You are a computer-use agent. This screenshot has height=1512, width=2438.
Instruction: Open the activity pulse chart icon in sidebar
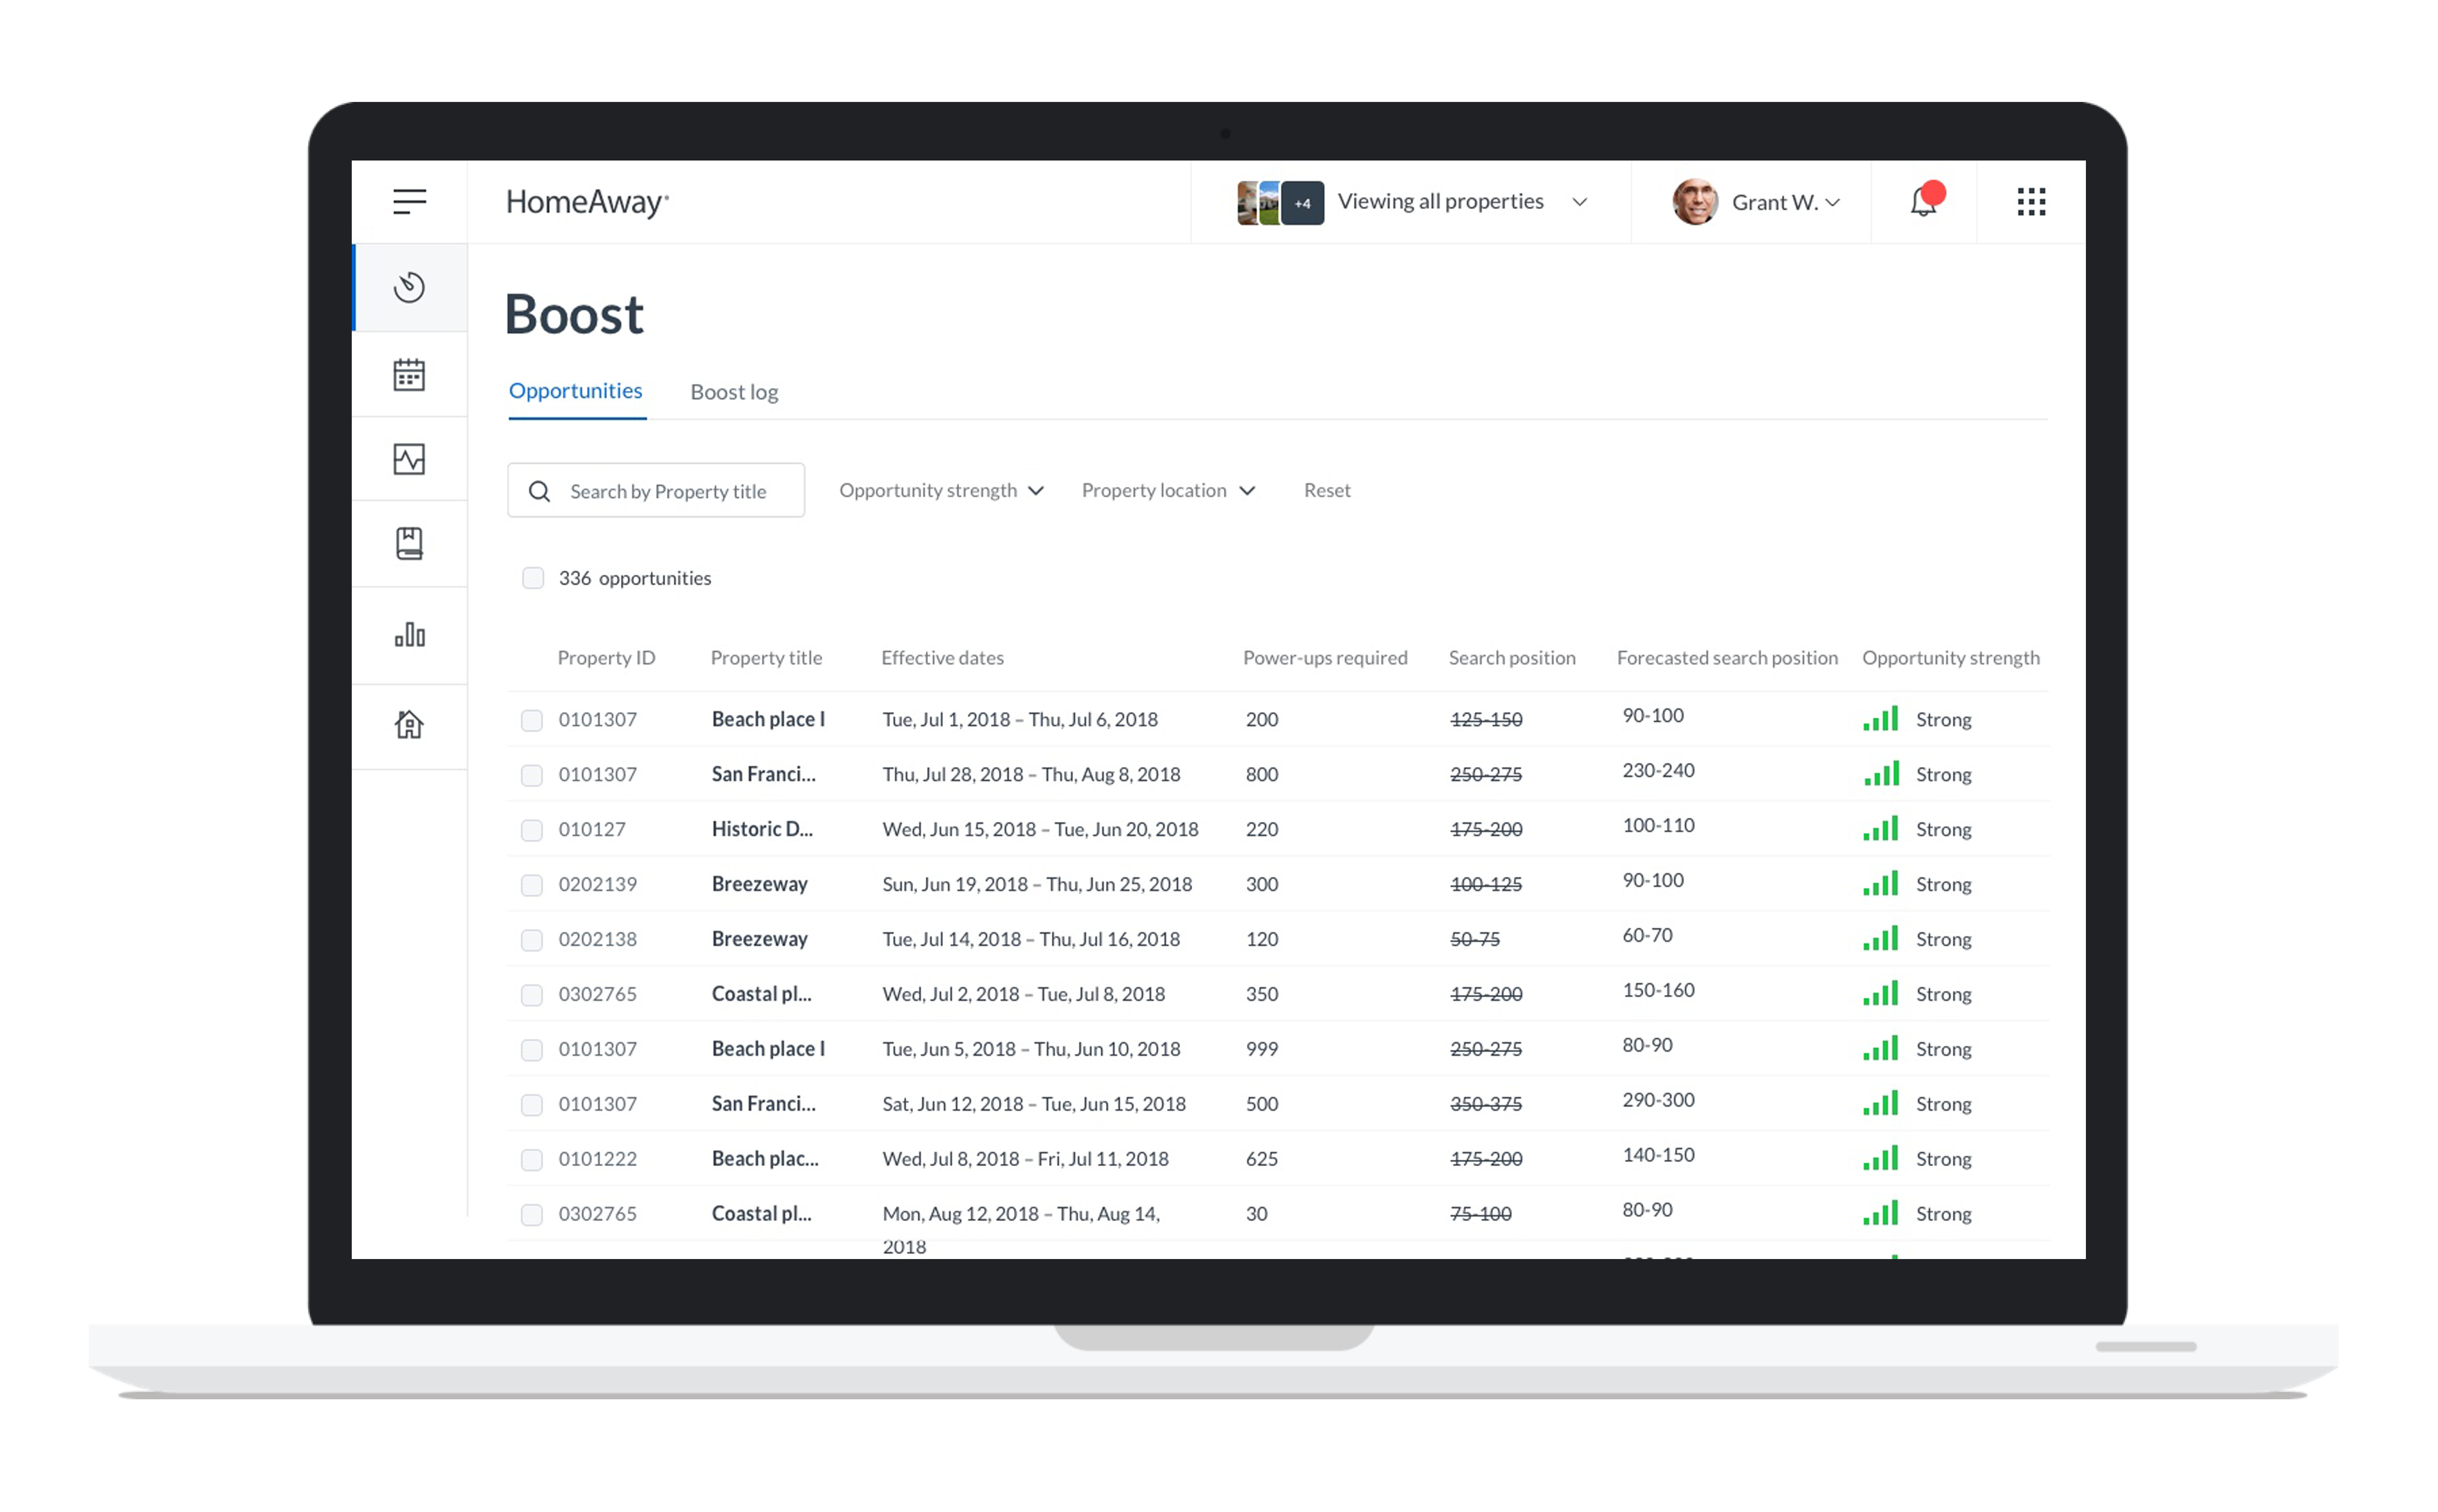[x=409, y=459]
